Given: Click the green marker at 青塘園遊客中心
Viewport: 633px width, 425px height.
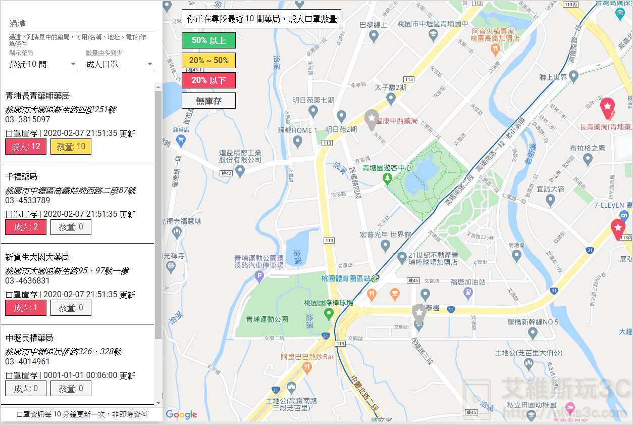Looking at the screenshot, I should tap(388, 177).
